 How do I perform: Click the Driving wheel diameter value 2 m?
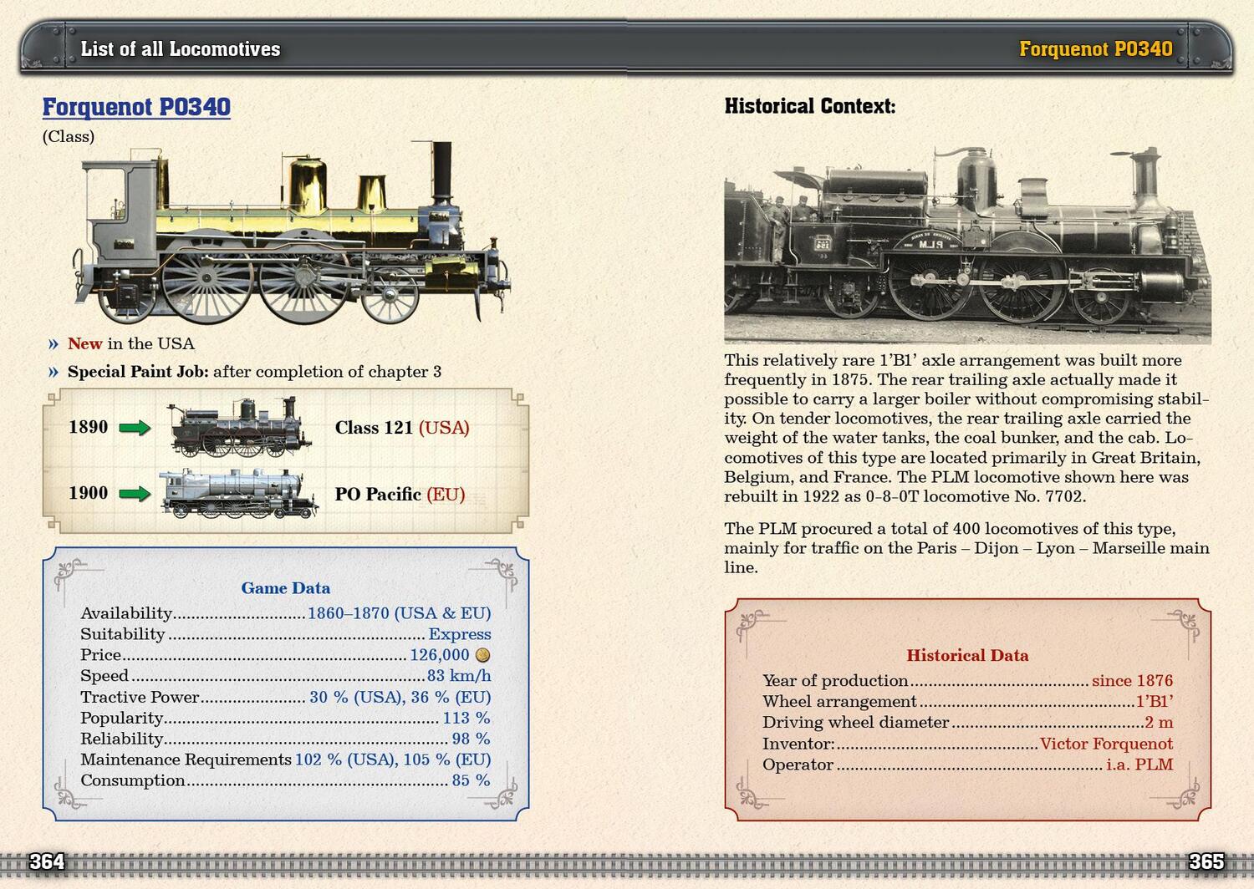[1159, 723]
